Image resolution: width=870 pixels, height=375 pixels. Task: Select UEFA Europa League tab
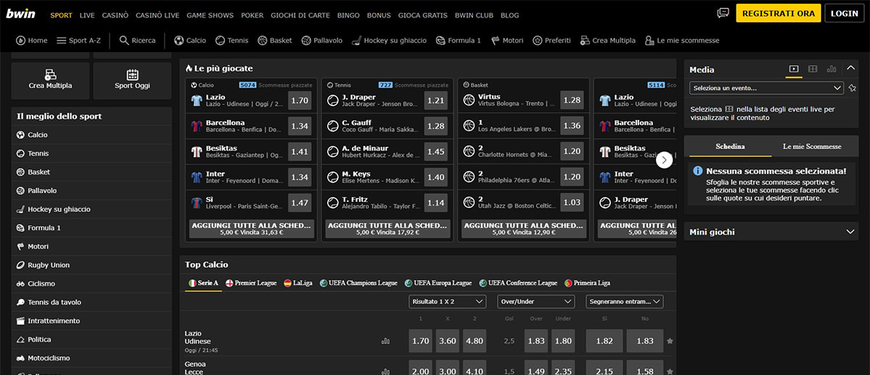(438, 283)
